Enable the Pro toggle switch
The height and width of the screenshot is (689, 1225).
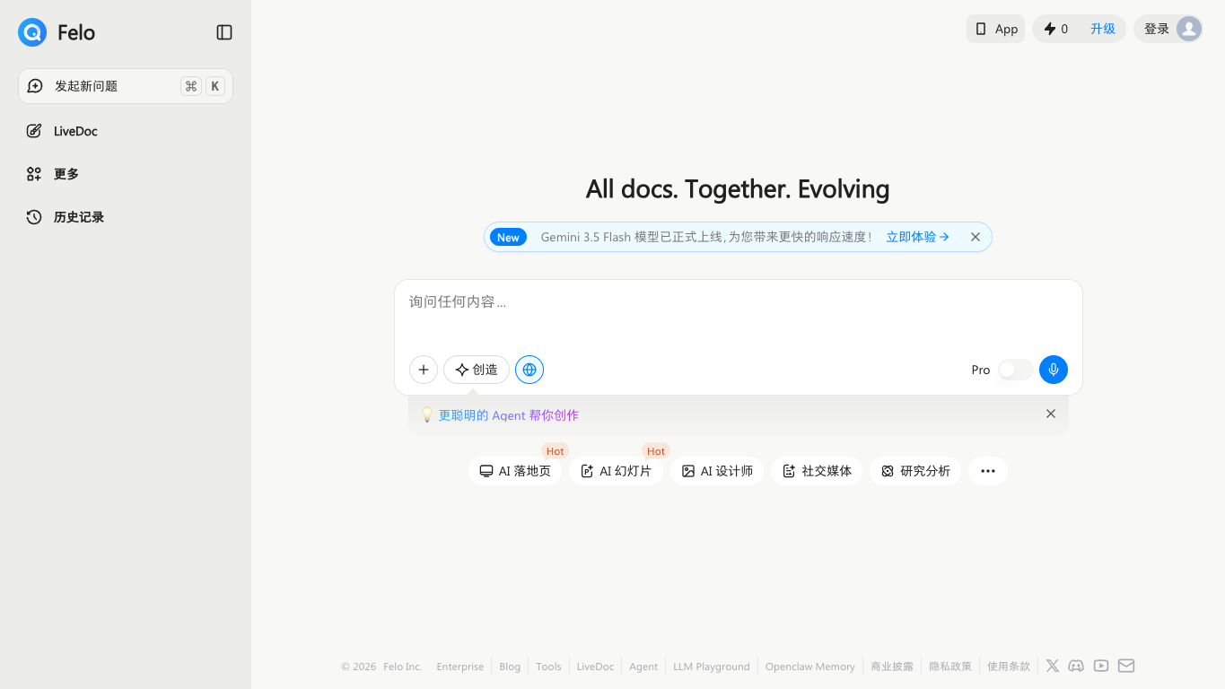click(x=1015, y=370)
